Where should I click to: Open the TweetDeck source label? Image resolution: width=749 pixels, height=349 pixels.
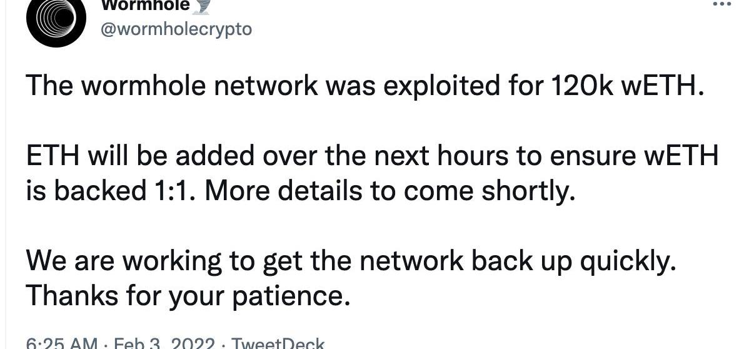(278, 344)
